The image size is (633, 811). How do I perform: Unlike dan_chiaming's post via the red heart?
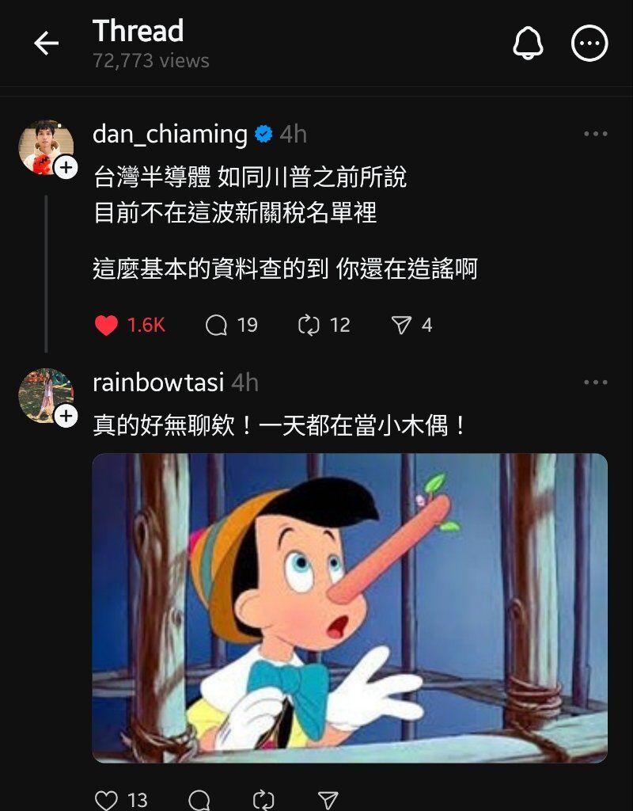click(x=107, y=326)
